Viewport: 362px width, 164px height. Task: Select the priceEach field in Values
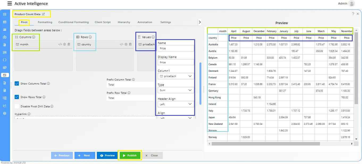[147, 45]
